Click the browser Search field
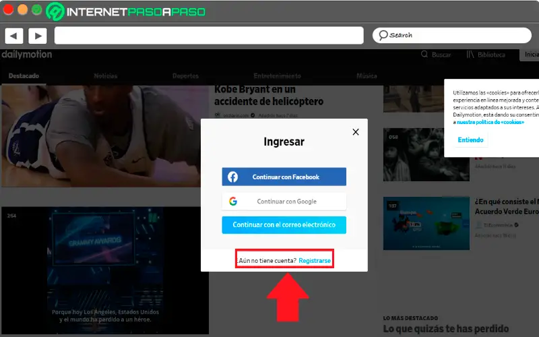539x337 pixels. click(x=451, y=35)
